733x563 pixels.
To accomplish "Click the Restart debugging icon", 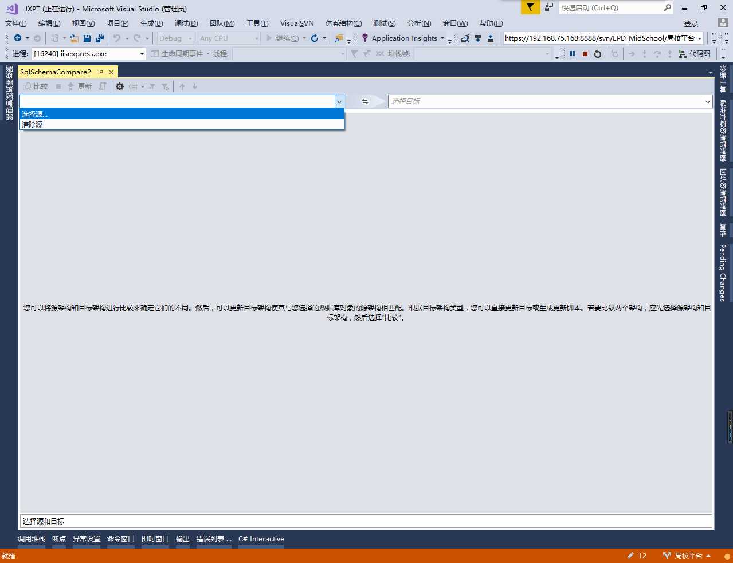I will click(598, 54).
